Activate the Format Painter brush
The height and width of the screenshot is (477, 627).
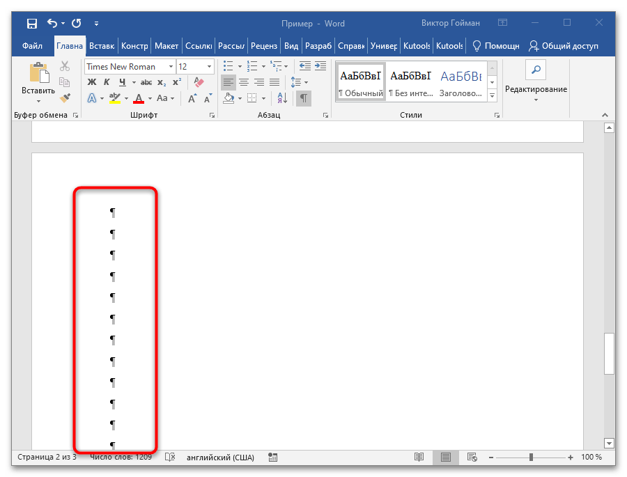tap(65, 98)
